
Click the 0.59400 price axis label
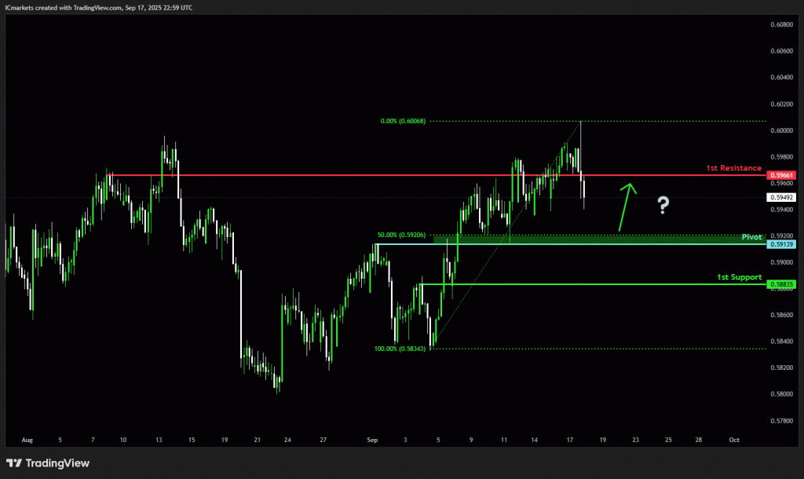coord(781,210)
